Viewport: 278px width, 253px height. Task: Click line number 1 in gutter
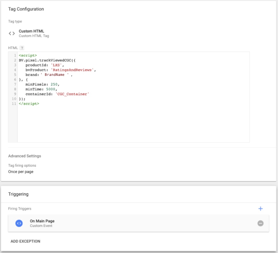point(15,55)
